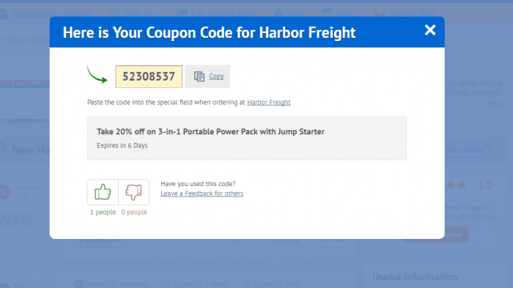The height and width of the screenshot is (288, 513).
Task: Click the green arrow pointing to the code
Action: coord(97,75)
